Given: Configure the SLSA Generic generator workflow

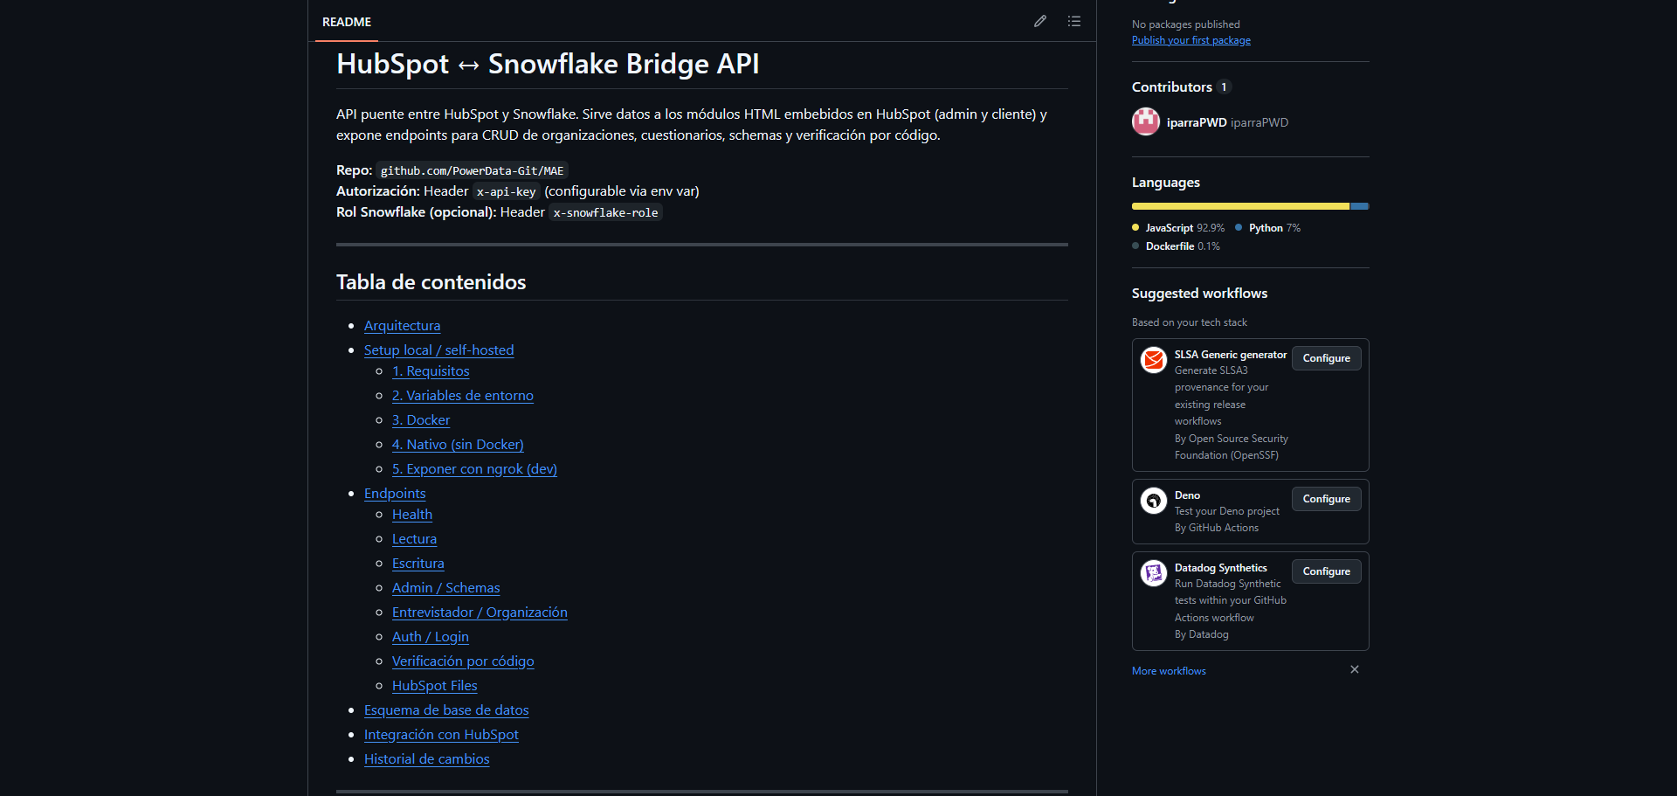Looking at the screenshot, I should point(1326,358).
